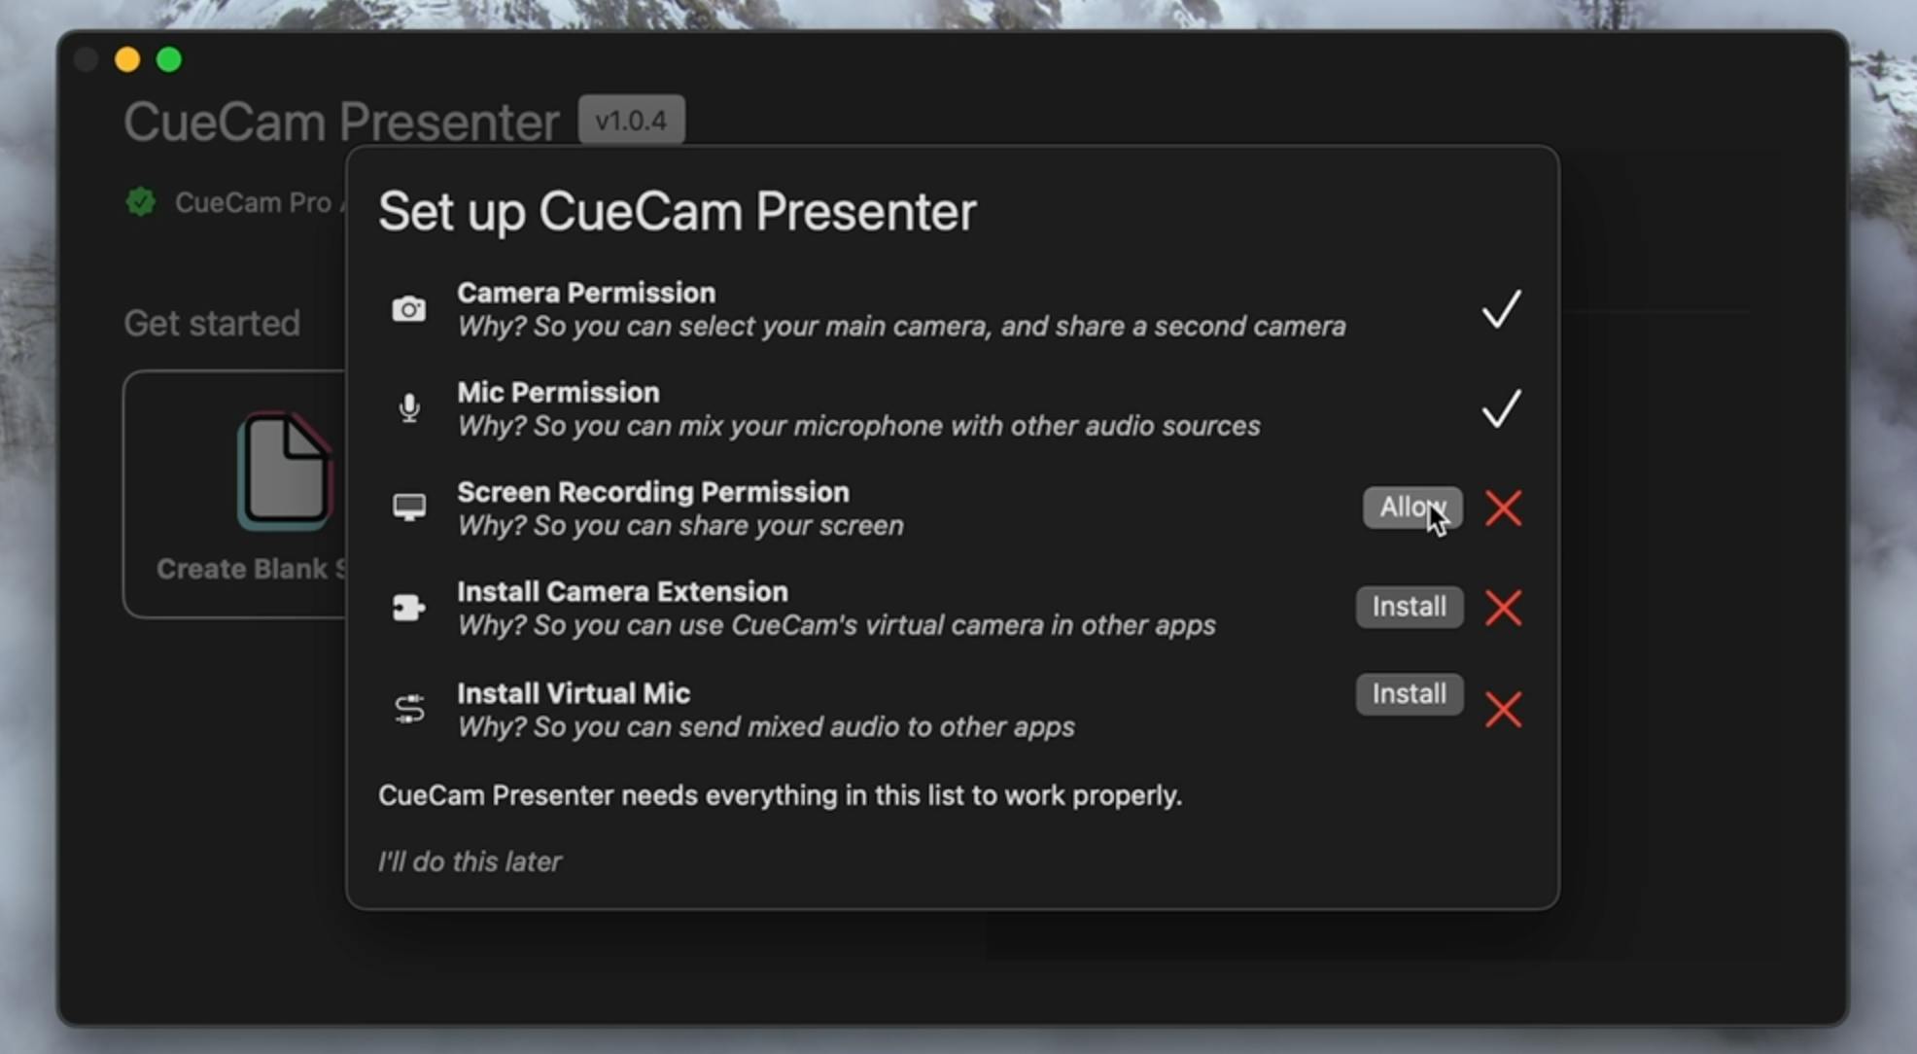Click 'So you can mix your microphone' explanation

858,426
